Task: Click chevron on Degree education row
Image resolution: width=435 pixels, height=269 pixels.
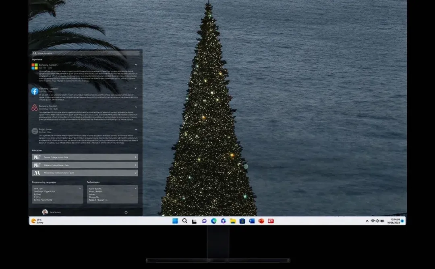Action: pyautogui.click(x=136, y=157)
